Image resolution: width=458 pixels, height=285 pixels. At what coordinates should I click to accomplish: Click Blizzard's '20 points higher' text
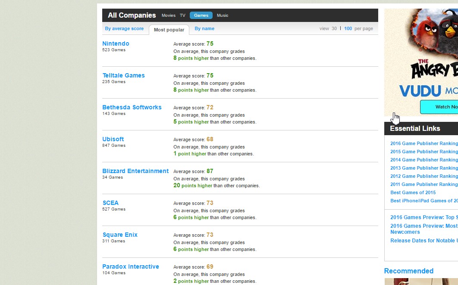coord(193,185)
